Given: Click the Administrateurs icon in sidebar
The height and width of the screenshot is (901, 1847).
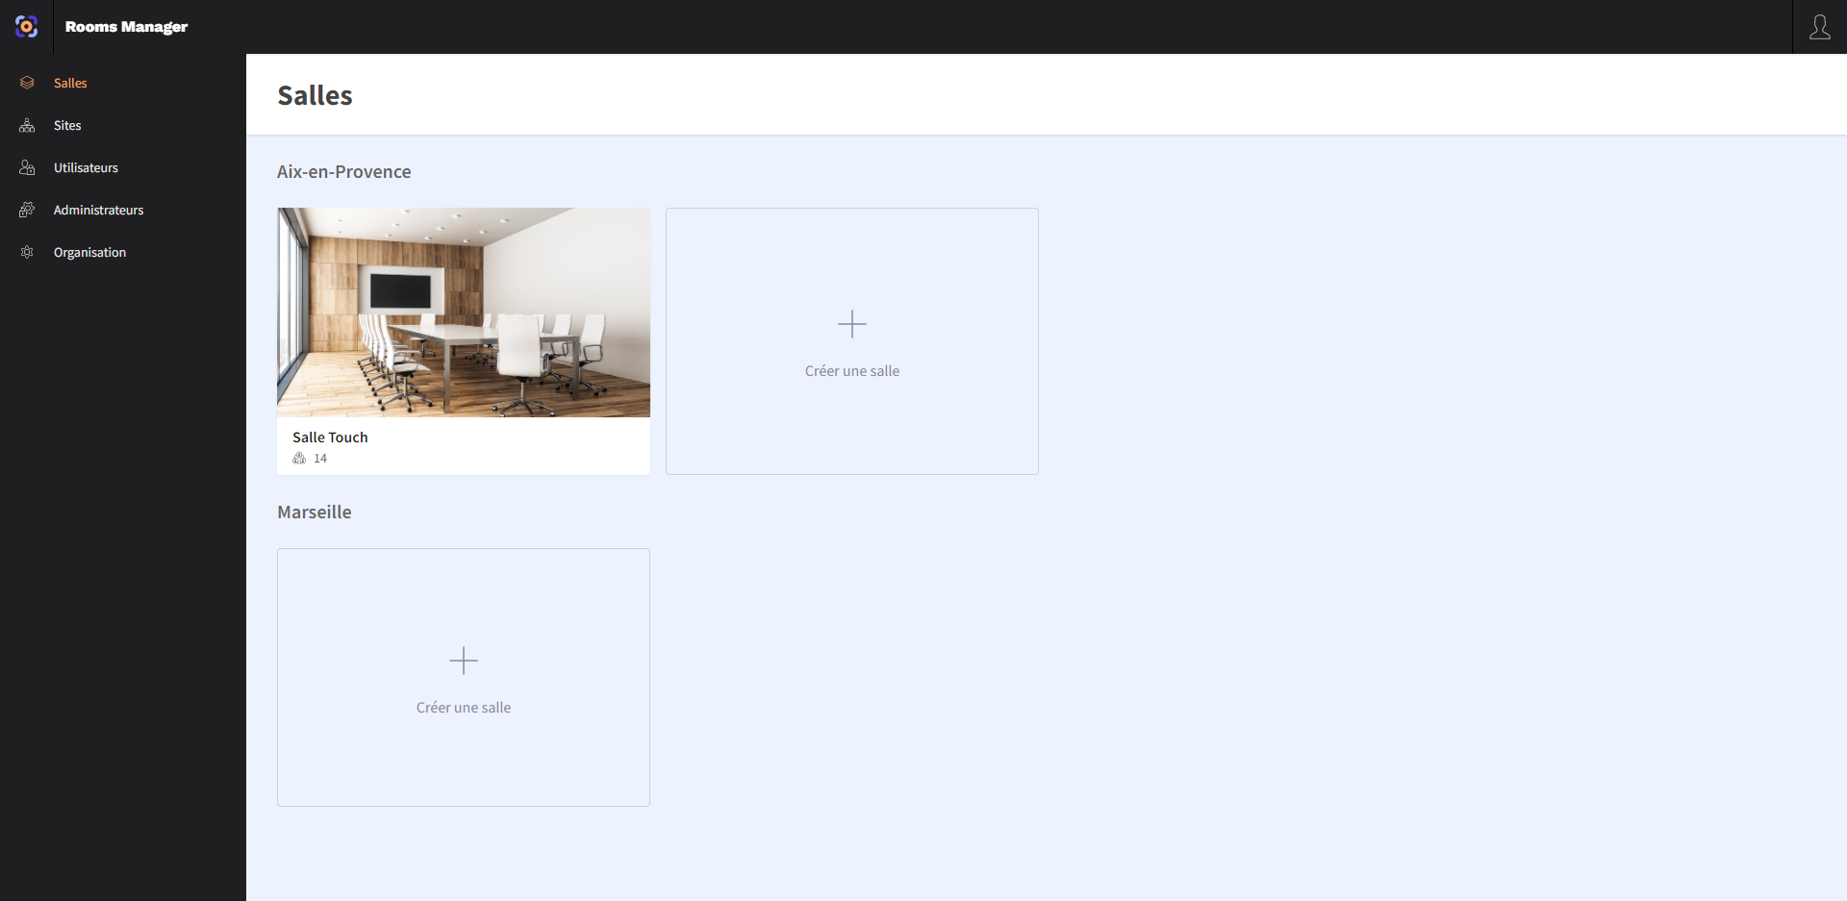Looking at the screenshot, I should coord(27,211).
